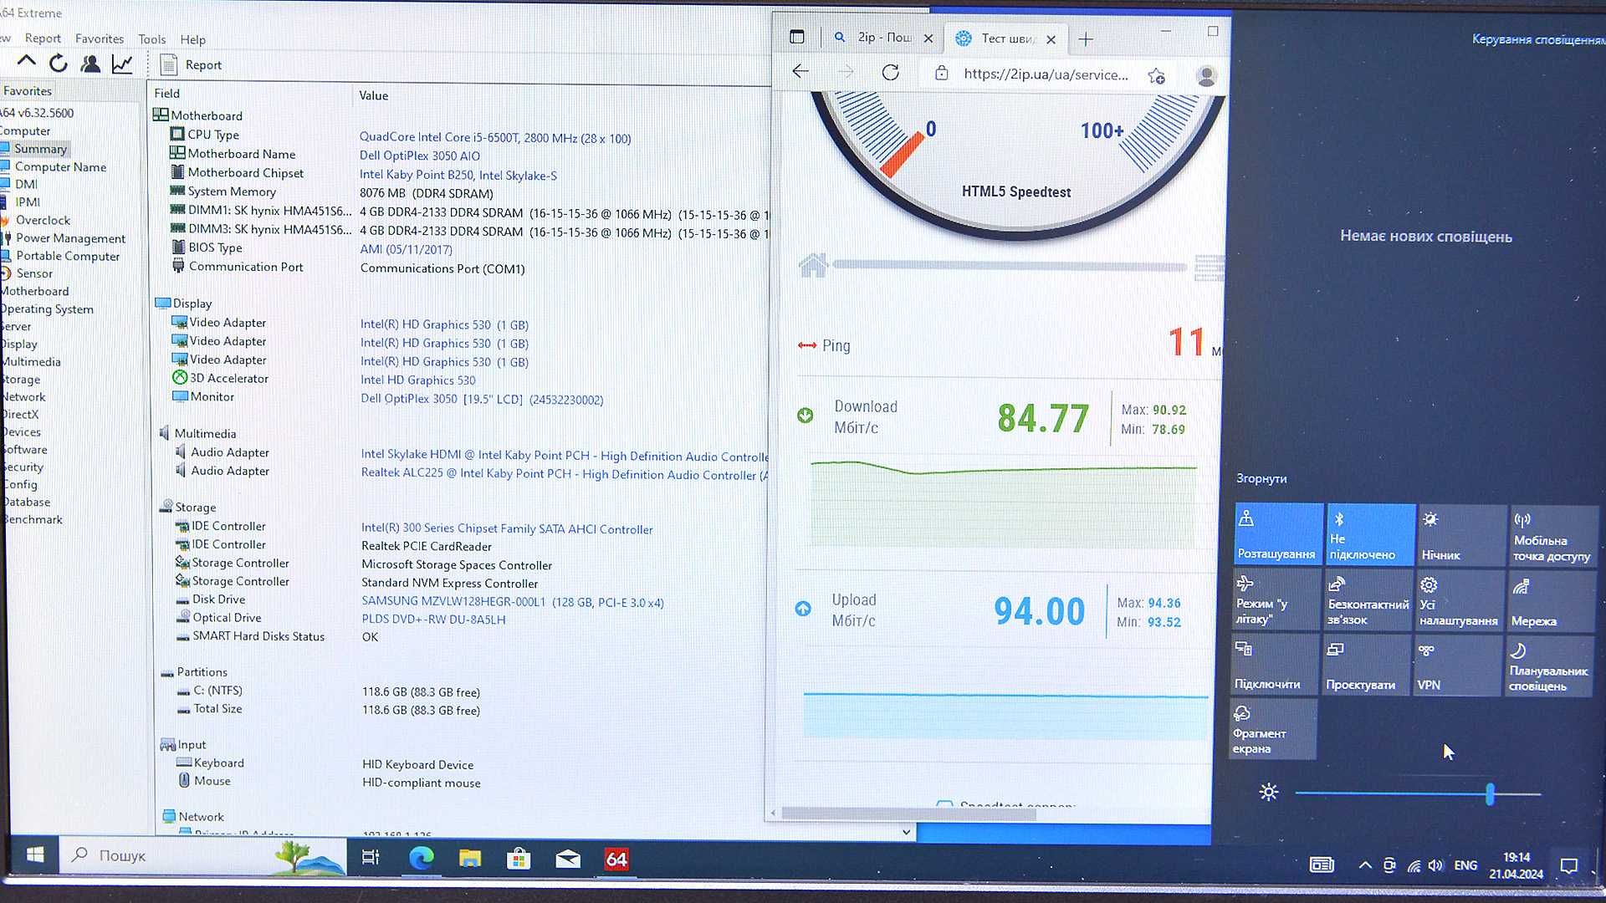Click the Refresh icon in AIDA64 toolbar
Screen dimensions: 1606x903
tap(58, 64)
